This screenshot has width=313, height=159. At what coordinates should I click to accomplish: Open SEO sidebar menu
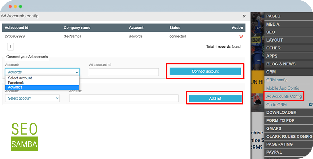[288, 32]
